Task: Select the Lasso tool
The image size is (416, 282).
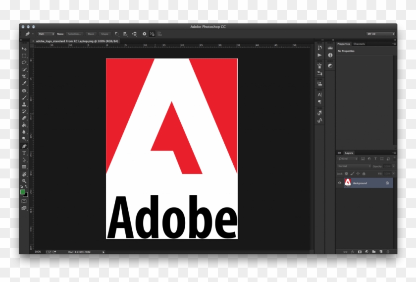Action: (24, 62)
